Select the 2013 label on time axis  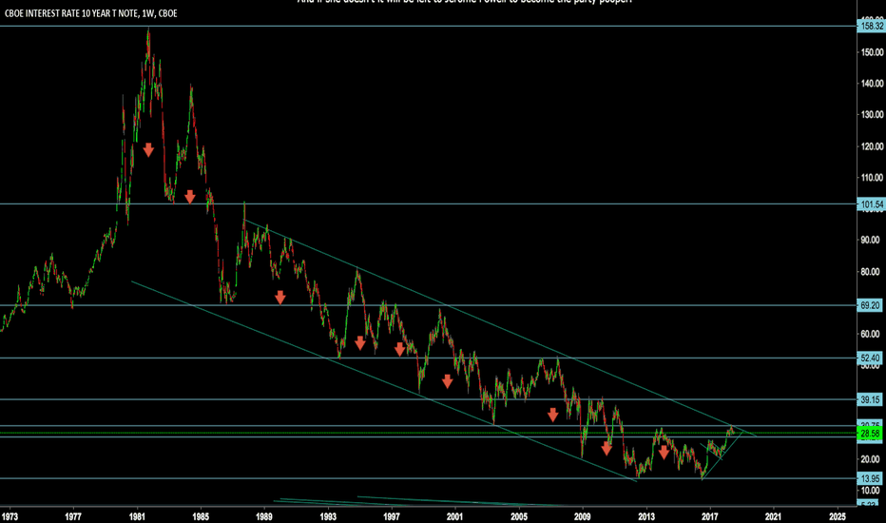click(646, 516)
